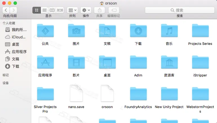
Task: Go back to previous folder
Action: click(x=6, y=10)
